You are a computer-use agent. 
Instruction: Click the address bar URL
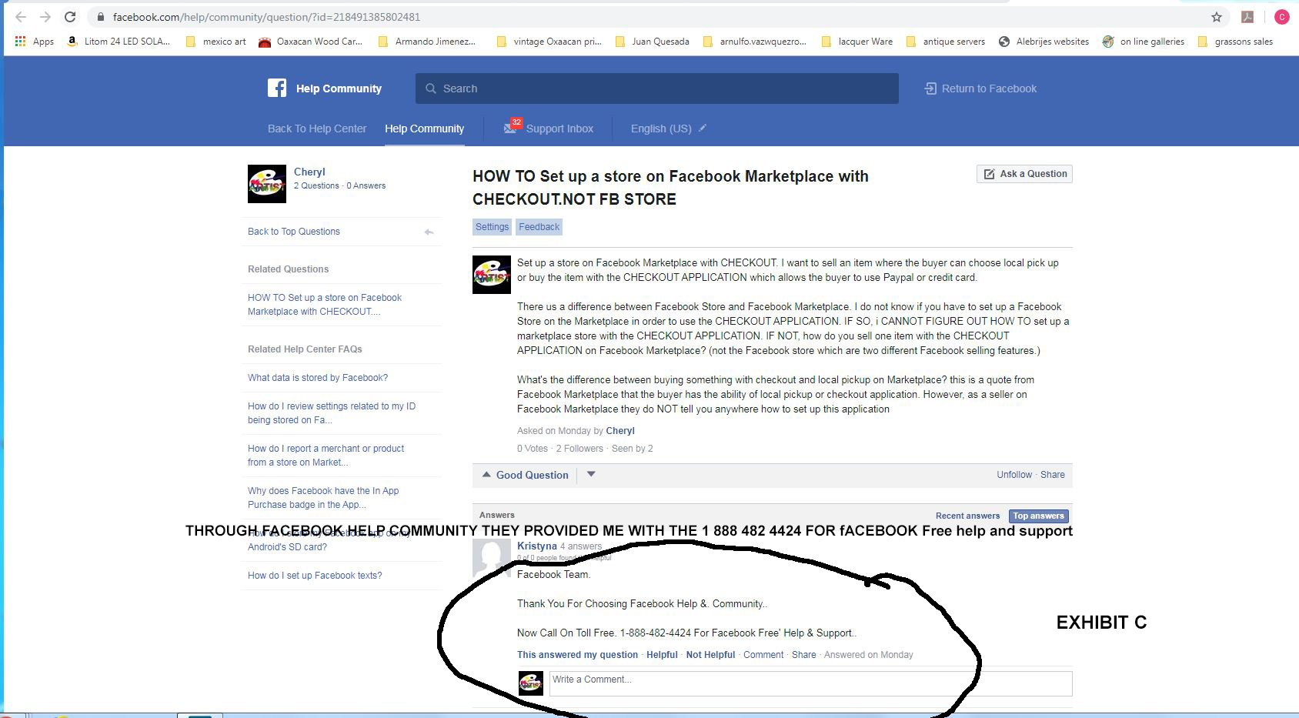pos(266,17)
